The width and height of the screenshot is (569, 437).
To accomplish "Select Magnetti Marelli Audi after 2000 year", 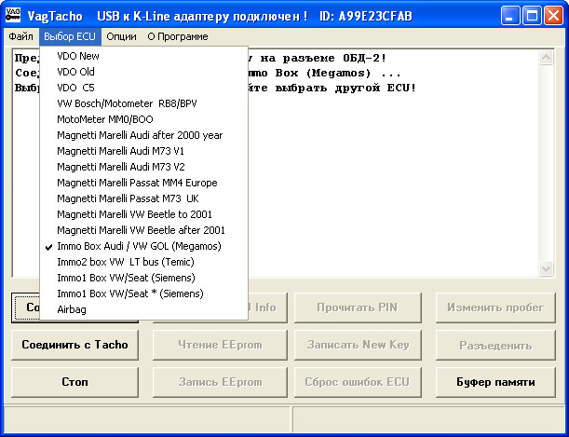I will (x=143, y=135).
